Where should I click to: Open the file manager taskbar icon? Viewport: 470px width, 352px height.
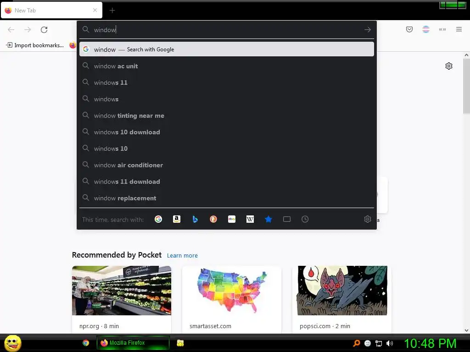pyautogui.click(x=180, y=343)
